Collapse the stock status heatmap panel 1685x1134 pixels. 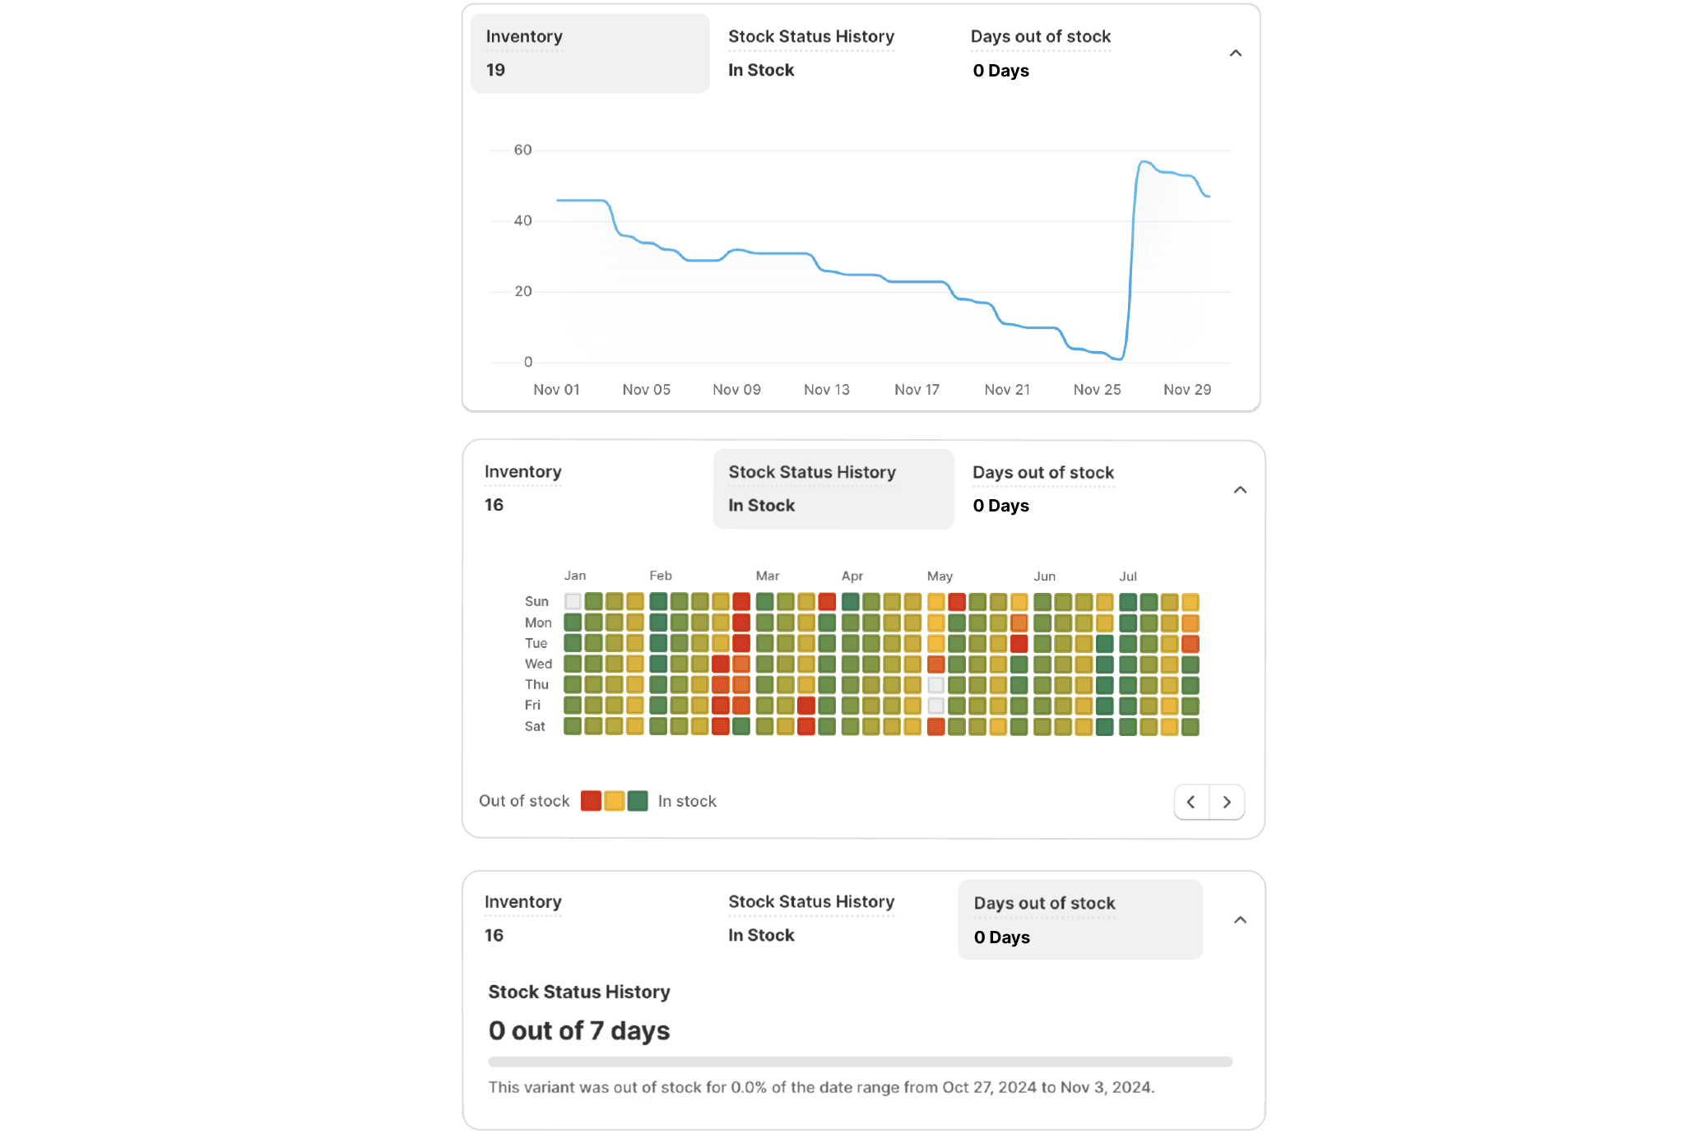coord(1240,490)
